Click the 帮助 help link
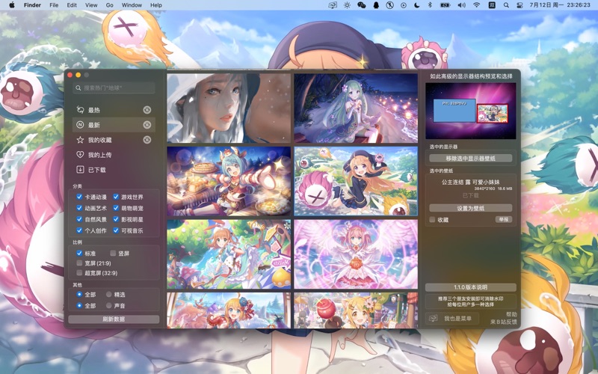The width and height of the screenshot is (598, 374). point(511,314)
